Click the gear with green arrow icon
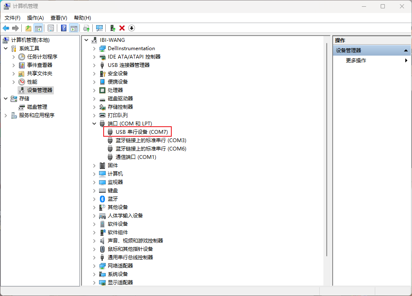Screen dimensions: 412x296 86,28
